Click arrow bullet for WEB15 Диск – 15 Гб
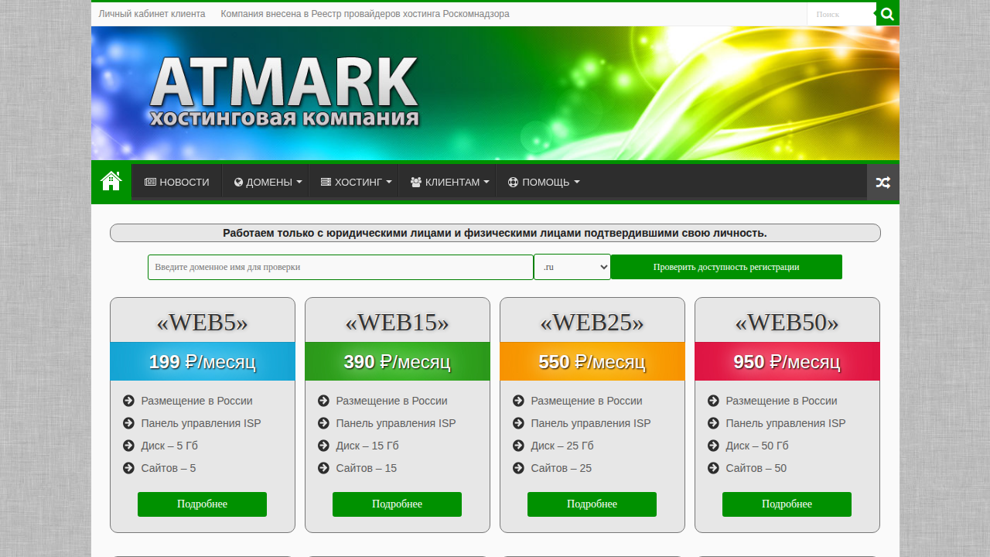 323,446
